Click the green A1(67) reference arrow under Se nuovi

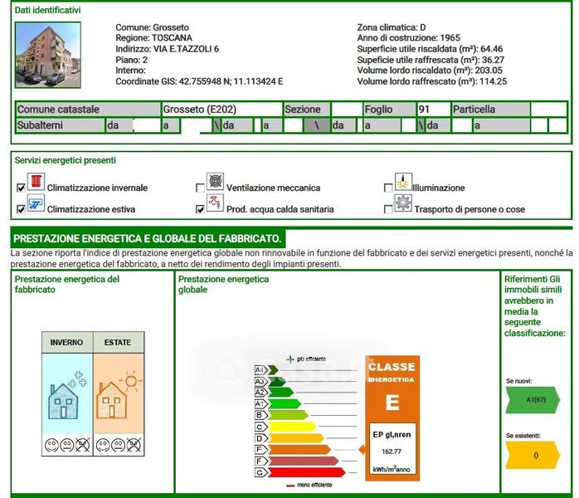click(533, 400)
